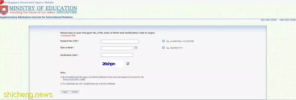Click the 'Supplementary Admissions Exercise for International Students' heading

coord(36,17)
